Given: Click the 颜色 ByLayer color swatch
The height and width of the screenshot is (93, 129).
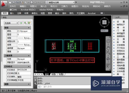Looking at the screenshot, I should click(x=18, y=31).
